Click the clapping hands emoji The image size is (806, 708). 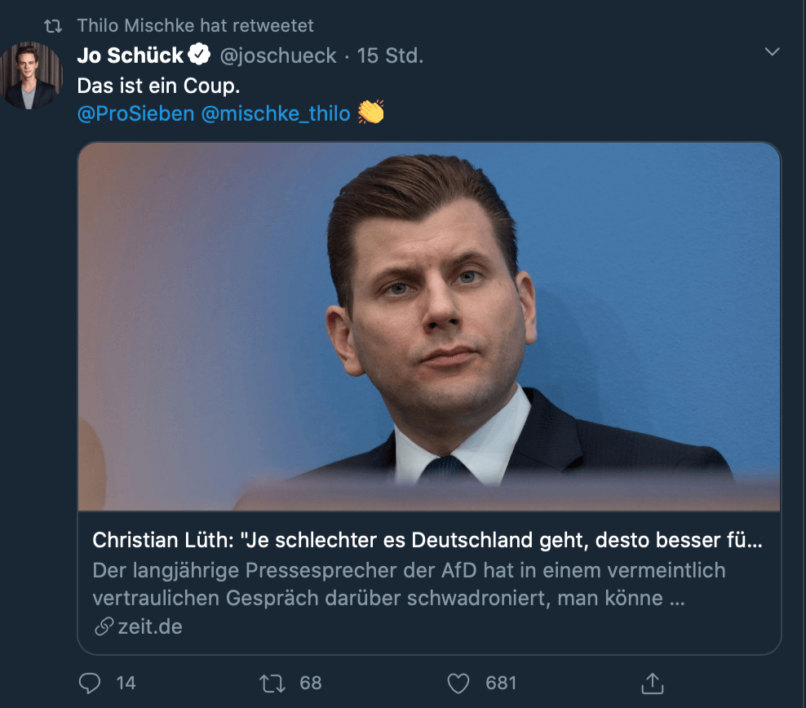coord(370,113)
